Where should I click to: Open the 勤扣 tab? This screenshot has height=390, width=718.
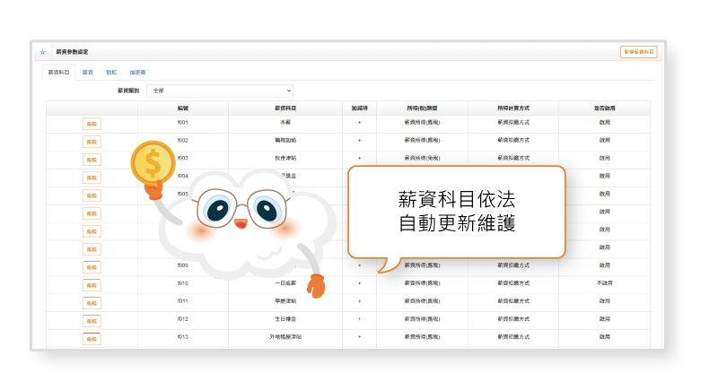click(111, 73)
